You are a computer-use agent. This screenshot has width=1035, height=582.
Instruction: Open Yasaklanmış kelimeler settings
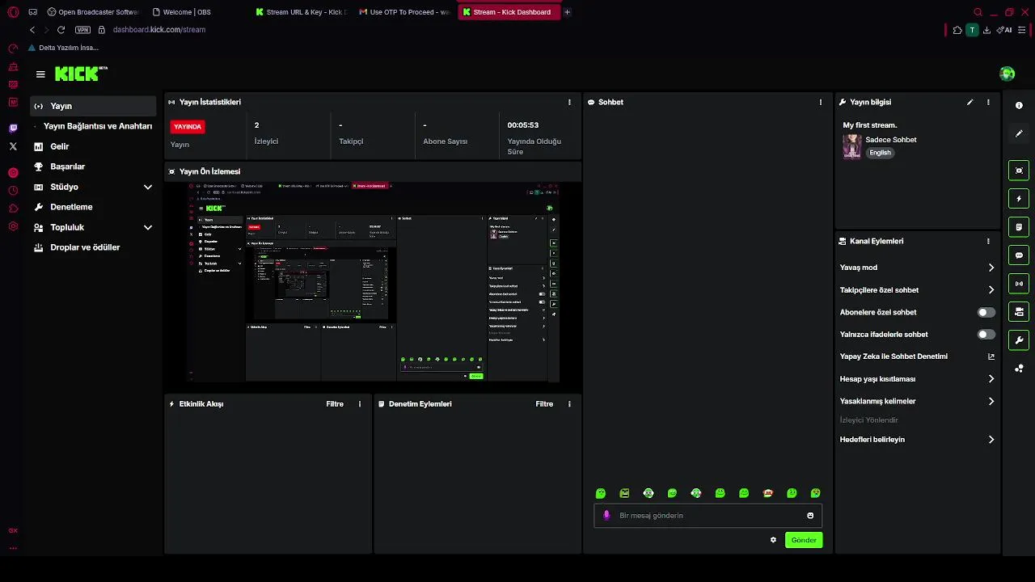tap(917, 401)
